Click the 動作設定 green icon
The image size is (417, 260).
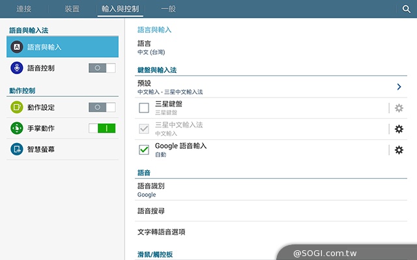point(17,107)
